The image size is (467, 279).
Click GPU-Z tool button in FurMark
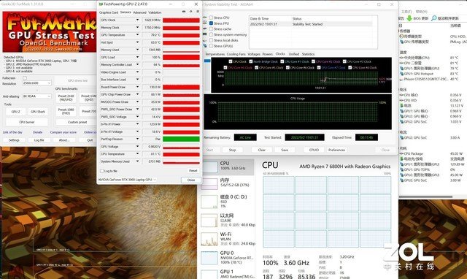(x=16, y=112)
